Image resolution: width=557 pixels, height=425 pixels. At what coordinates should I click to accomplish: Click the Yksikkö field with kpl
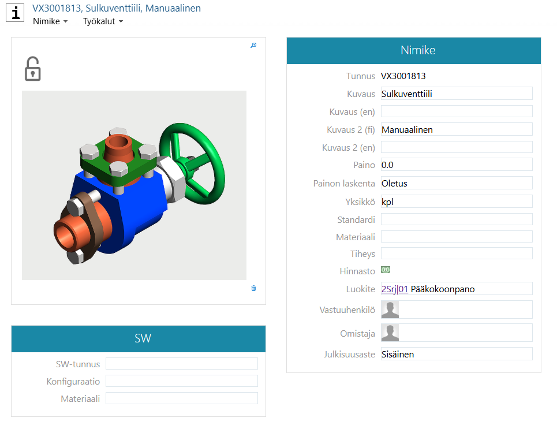pos(455,202)
